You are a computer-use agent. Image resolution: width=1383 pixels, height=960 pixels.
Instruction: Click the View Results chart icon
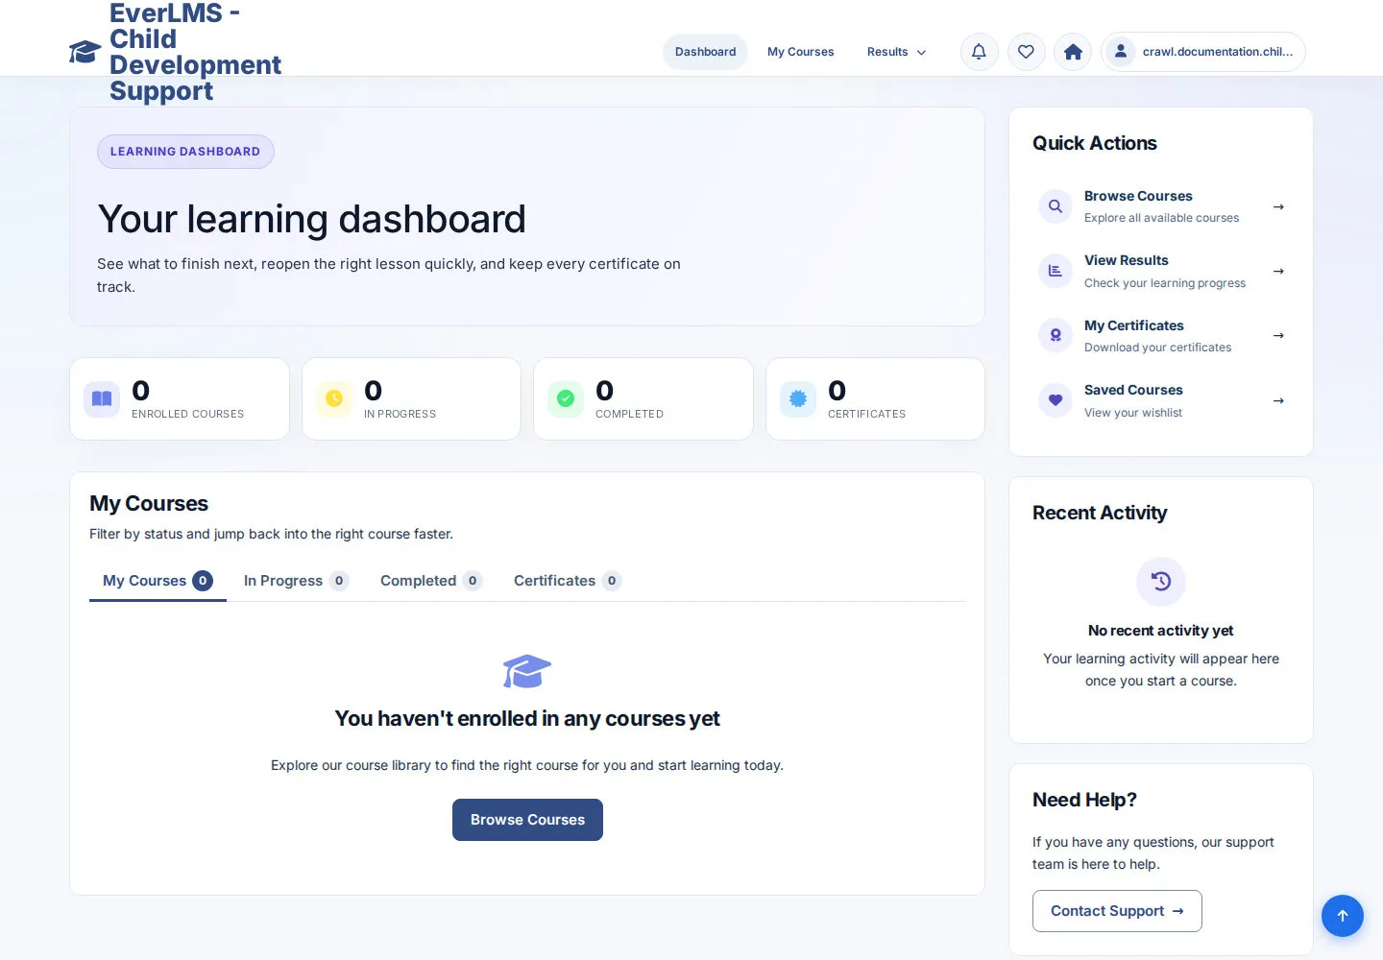1055,271
